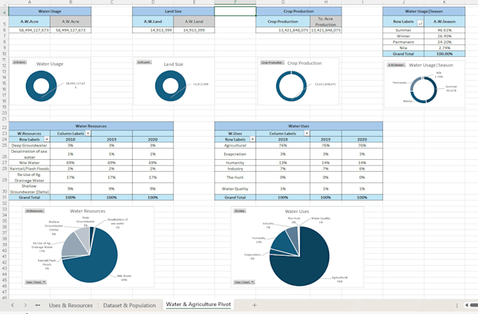
Task: Click A.W.Land field button on Land Size chart
Action: point(144,62)
